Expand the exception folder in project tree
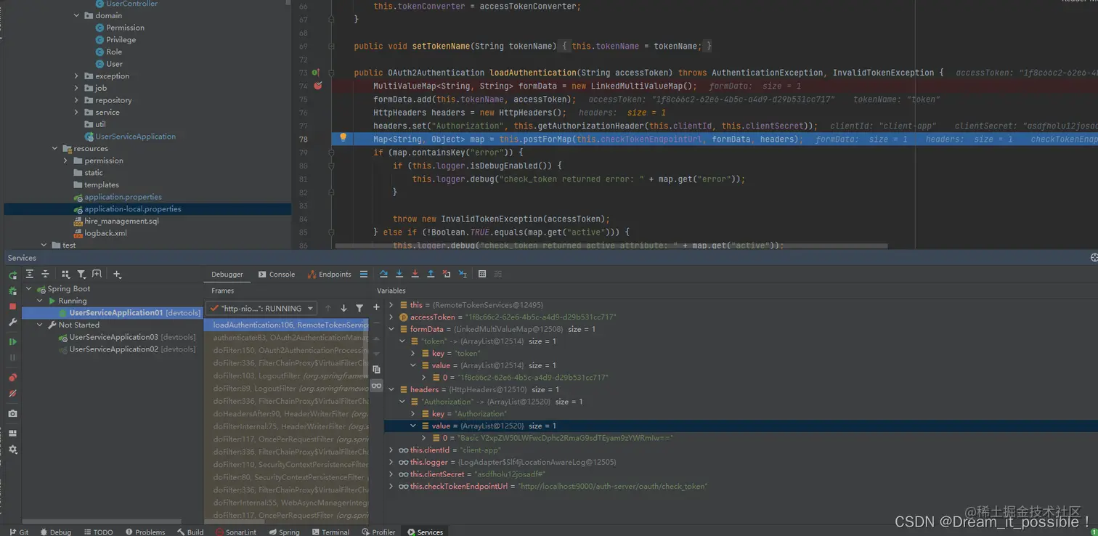The height and width of the screenshot is (536, 1098). 77,76
